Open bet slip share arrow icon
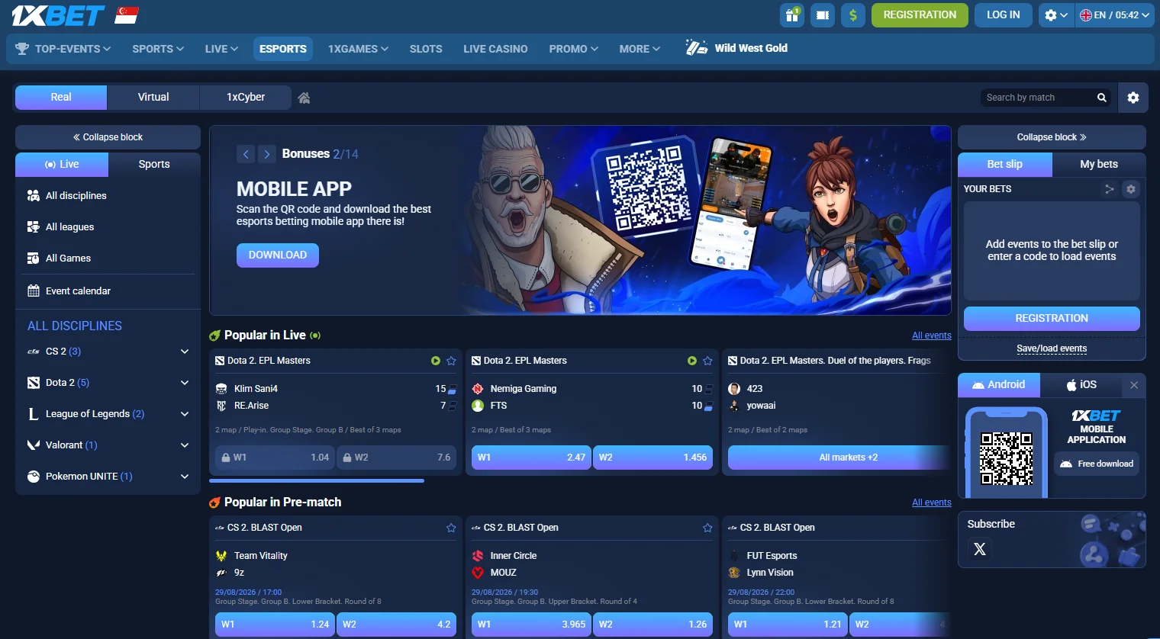Viewport: 1160px width, 639px height. click(x=1110, y=189)
